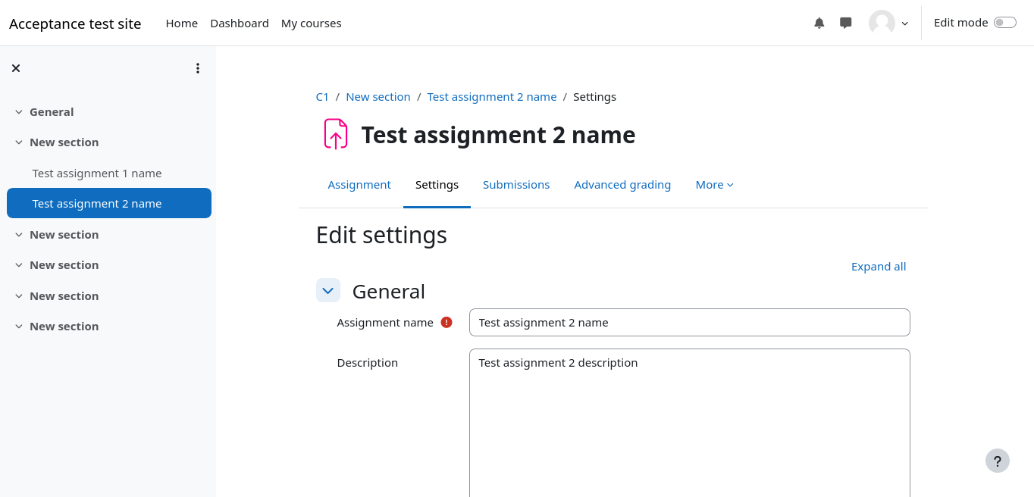Open the messaging chat bubble icon
Screen dimensions: 1034x497
(x=846, y=23)
